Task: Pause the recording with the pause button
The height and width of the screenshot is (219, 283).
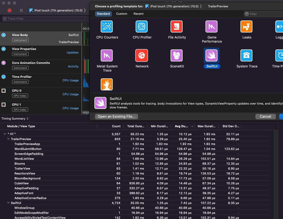Action: pos(21,10)
